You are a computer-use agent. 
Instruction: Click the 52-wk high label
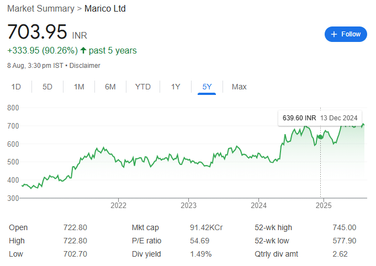tap(273, 227)
